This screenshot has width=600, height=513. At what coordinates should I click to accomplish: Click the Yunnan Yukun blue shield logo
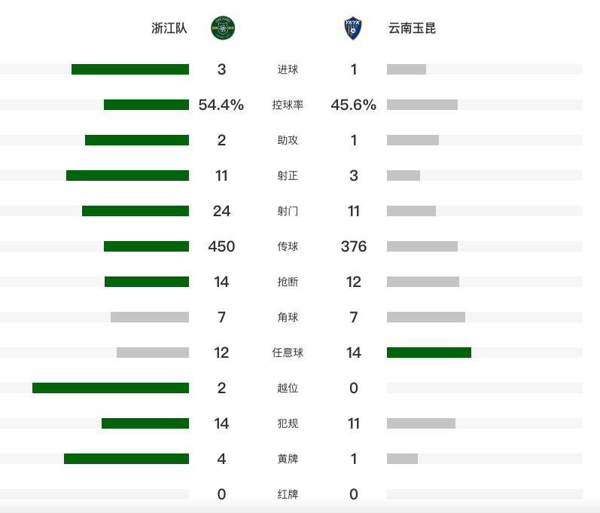point(353,28)
